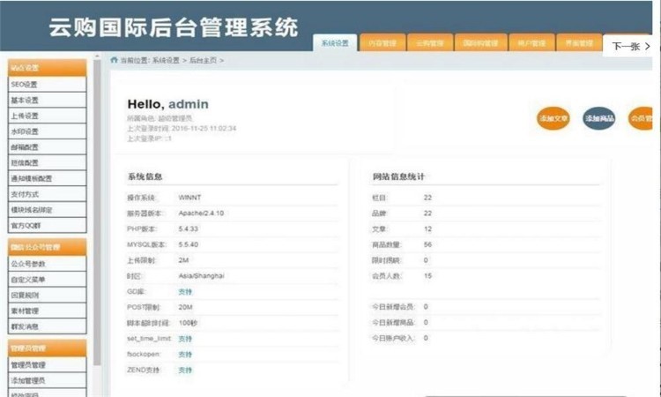The image size is (661, 397).
Task: Switch to the 系统设置 tab
Action: 335,43
